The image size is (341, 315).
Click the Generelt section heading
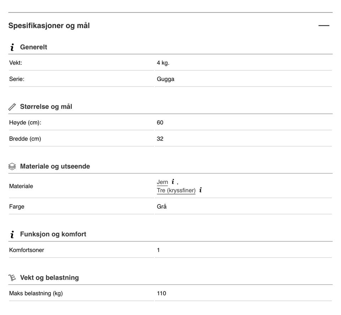33,47
